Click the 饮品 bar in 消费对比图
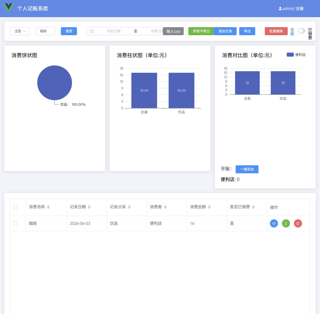This screenshot has height=314, width=320. tap(283, 83)
